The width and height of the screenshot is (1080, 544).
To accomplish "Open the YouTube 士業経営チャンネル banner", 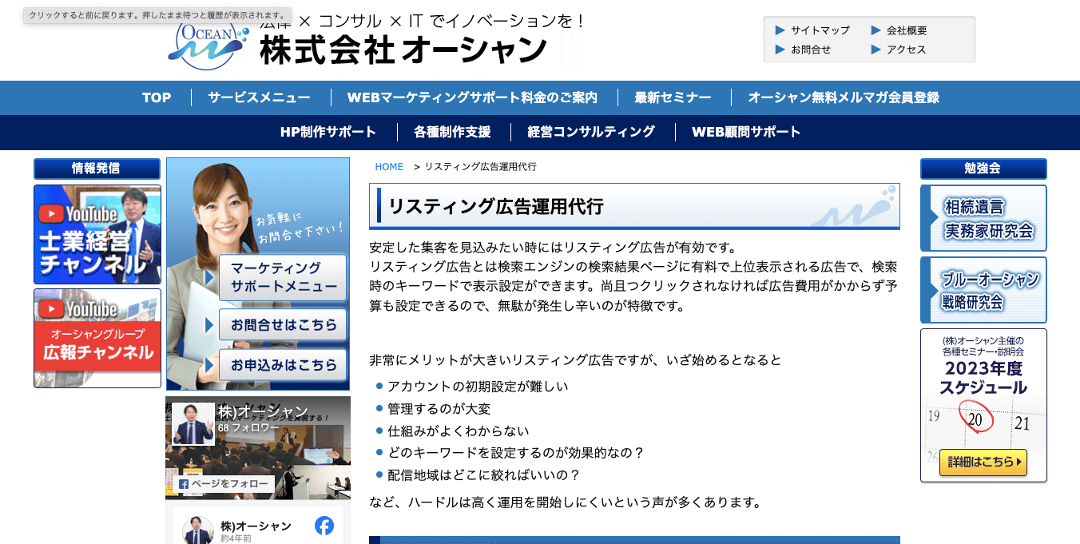I will 96,234.
